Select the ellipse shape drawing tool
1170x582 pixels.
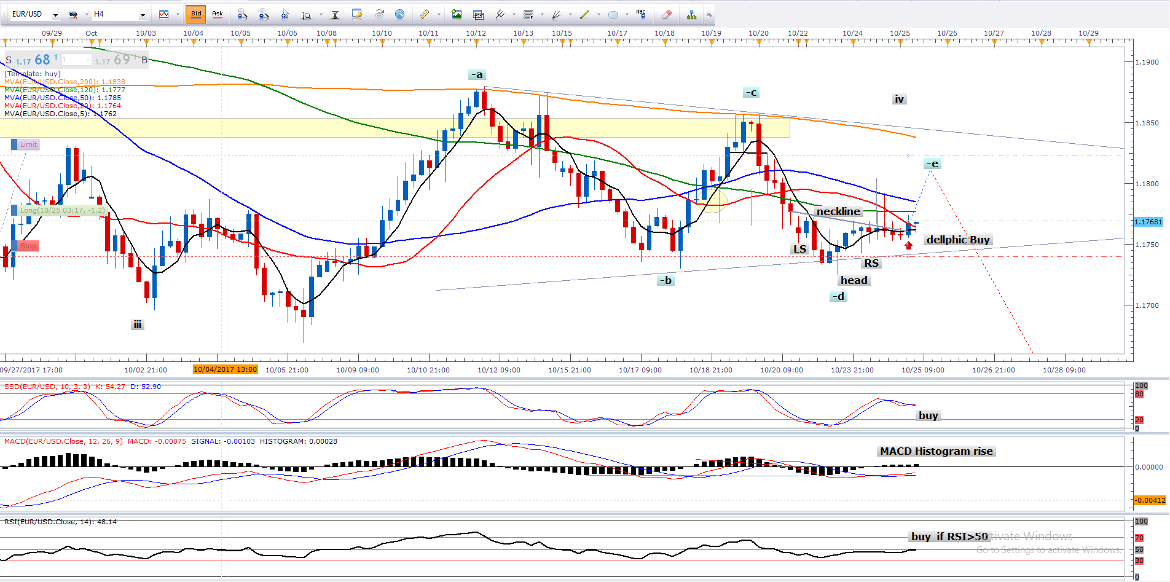pyautogui.click(x=613, y=14)
